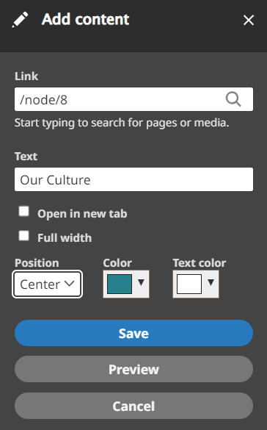Click the search magnifier in Link field
The image size is (267, 430).
tap(233, 99)
